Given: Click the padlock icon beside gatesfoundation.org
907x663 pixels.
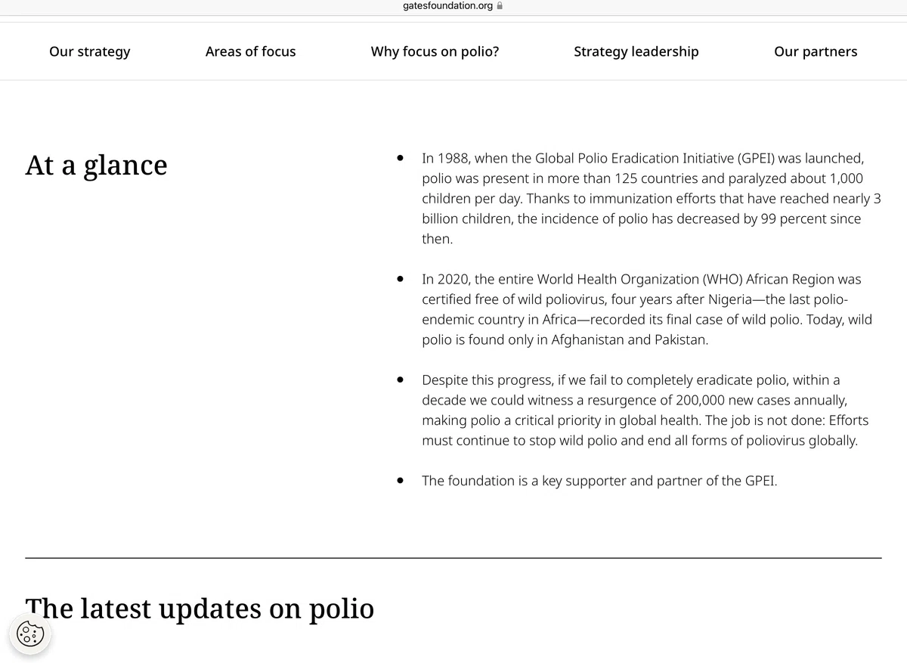Looking at the screenshot, I should click(x=500, y=6).
